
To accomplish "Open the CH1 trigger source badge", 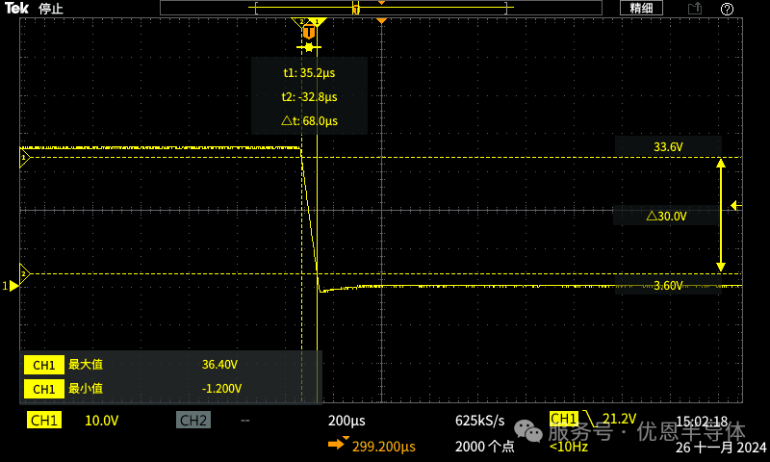I will point(564,419).
